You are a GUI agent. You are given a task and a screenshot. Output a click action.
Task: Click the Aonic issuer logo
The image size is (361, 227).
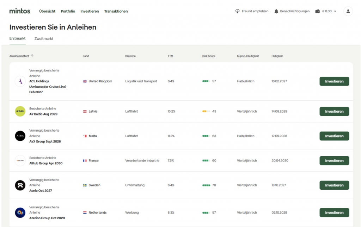pyautogui.click(x=20, y=185)
